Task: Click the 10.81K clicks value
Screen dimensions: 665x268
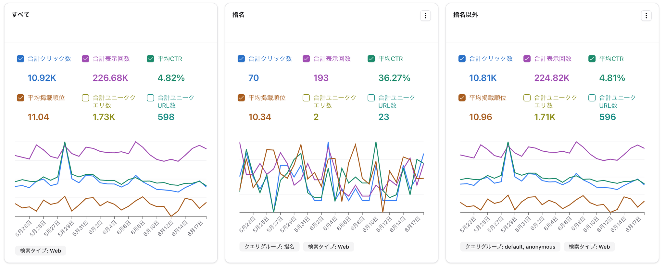Action: pyautogui.click(x=483, y=78)
